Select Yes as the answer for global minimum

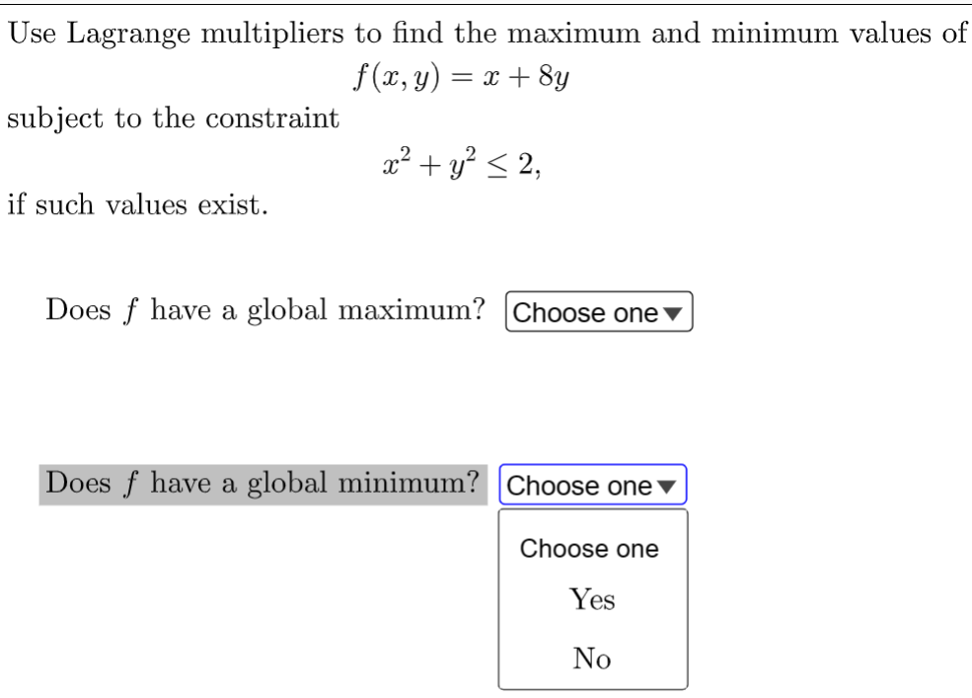[591, 598]
